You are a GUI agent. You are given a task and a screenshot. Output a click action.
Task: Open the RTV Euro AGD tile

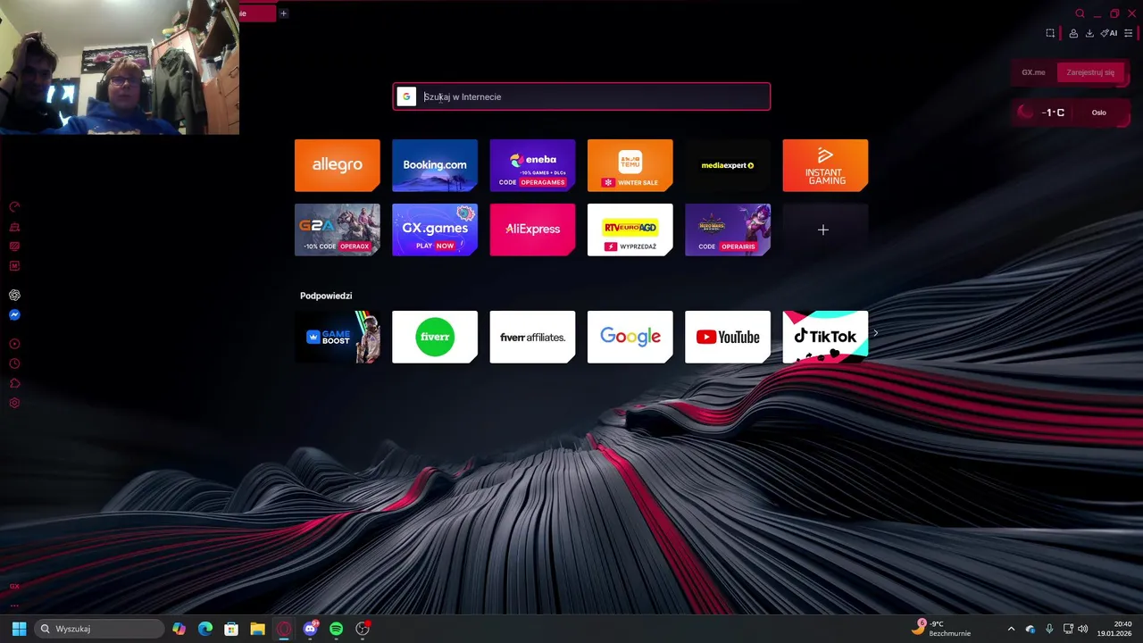pos(630,230)
